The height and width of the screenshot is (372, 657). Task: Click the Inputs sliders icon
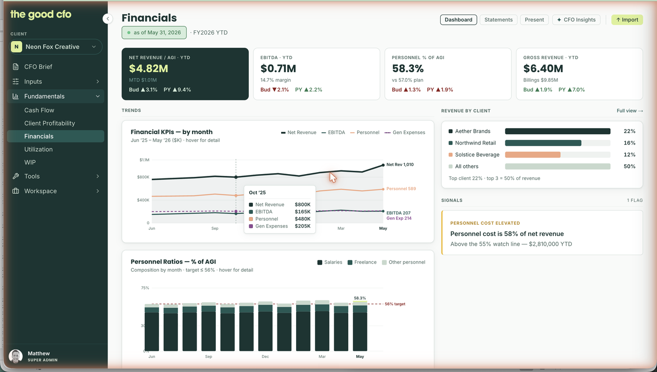[16, 82]
